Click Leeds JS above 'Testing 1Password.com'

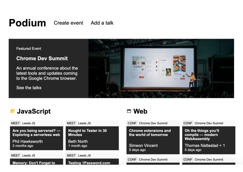point(84,155)
